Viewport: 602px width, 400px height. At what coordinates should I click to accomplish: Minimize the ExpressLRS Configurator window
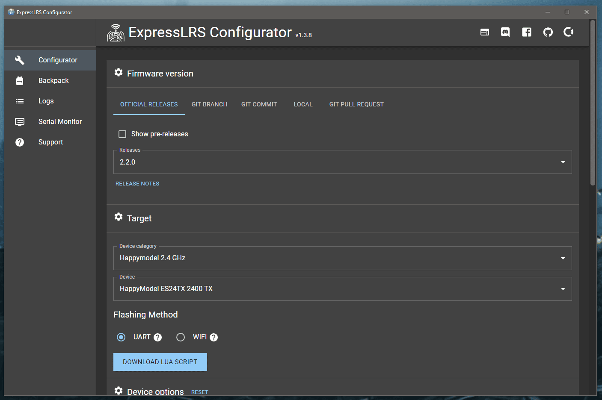pyautogui.click(x=548, y=12)
